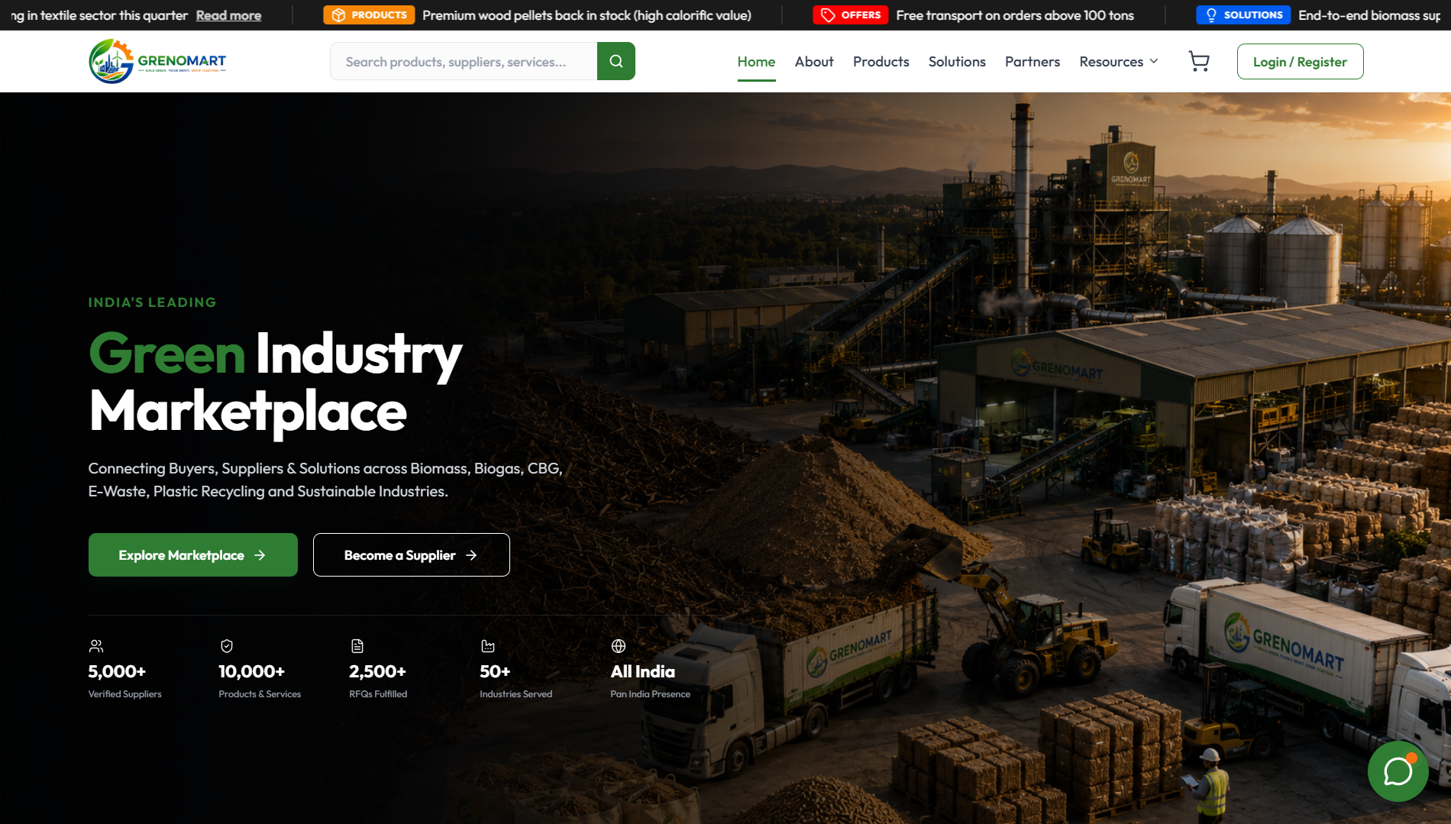Open the Solutions nav item
Screen dimensions: 1451x824
(x=957, y=62)
